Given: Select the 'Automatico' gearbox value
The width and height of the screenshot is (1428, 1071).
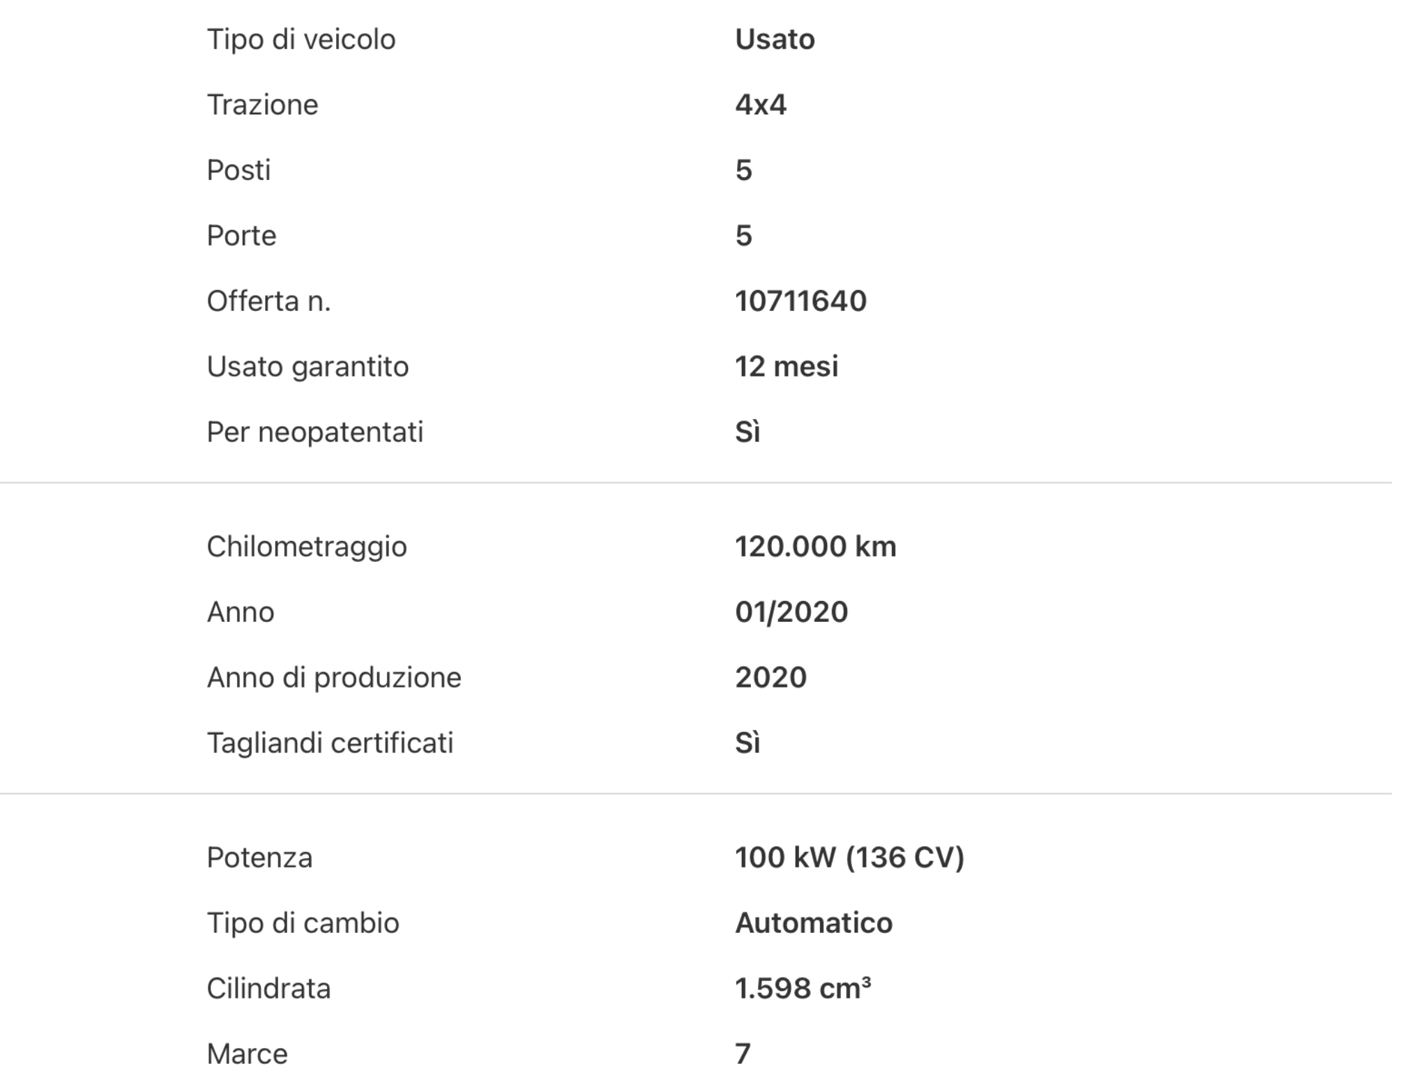Looking at the screenshot, I should pyautogui.click(x=814, y=923).
